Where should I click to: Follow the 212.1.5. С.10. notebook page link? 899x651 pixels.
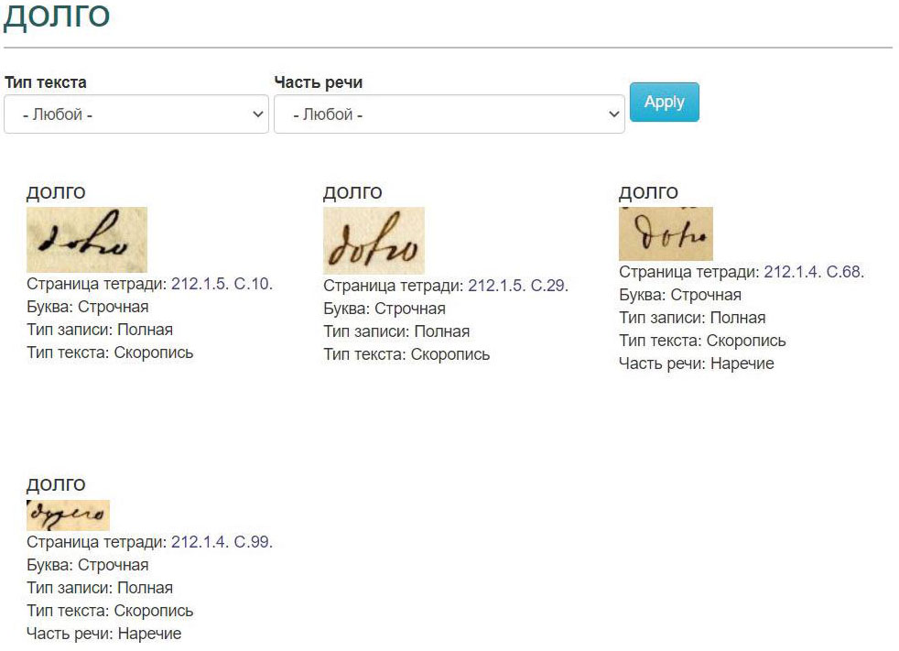coord(222,284)
